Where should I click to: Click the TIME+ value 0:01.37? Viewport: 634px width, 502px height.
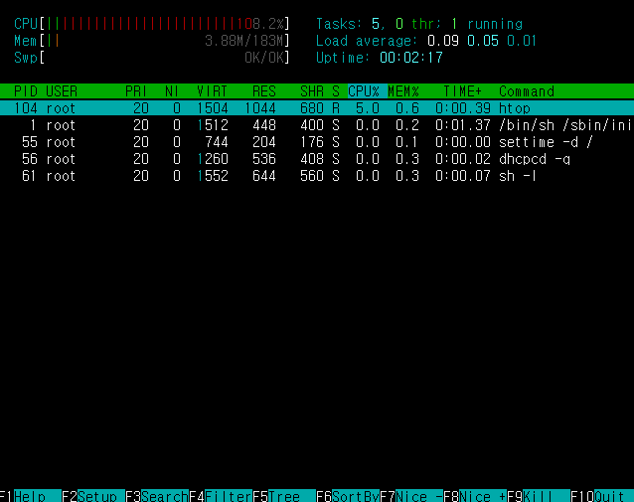coord(463,125)
